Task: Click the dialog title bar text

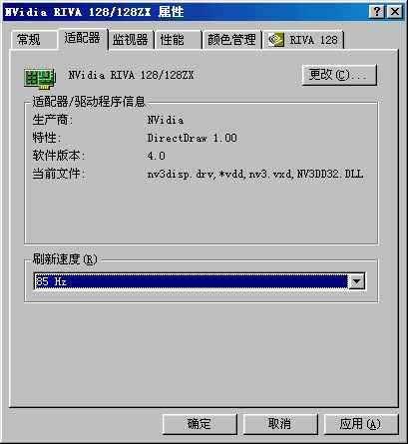Action: tap(95, 12)
